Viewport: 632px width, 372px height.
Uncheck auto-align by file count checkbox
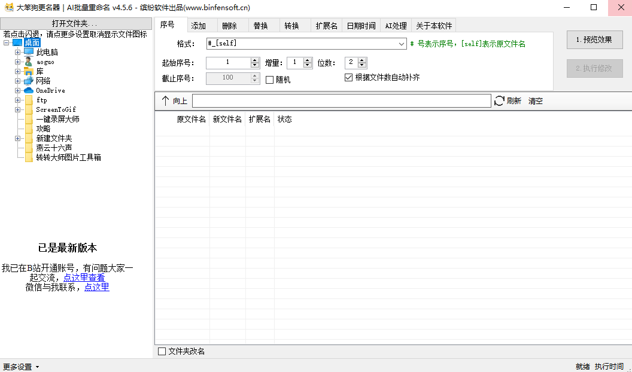(x=349, y=77)
